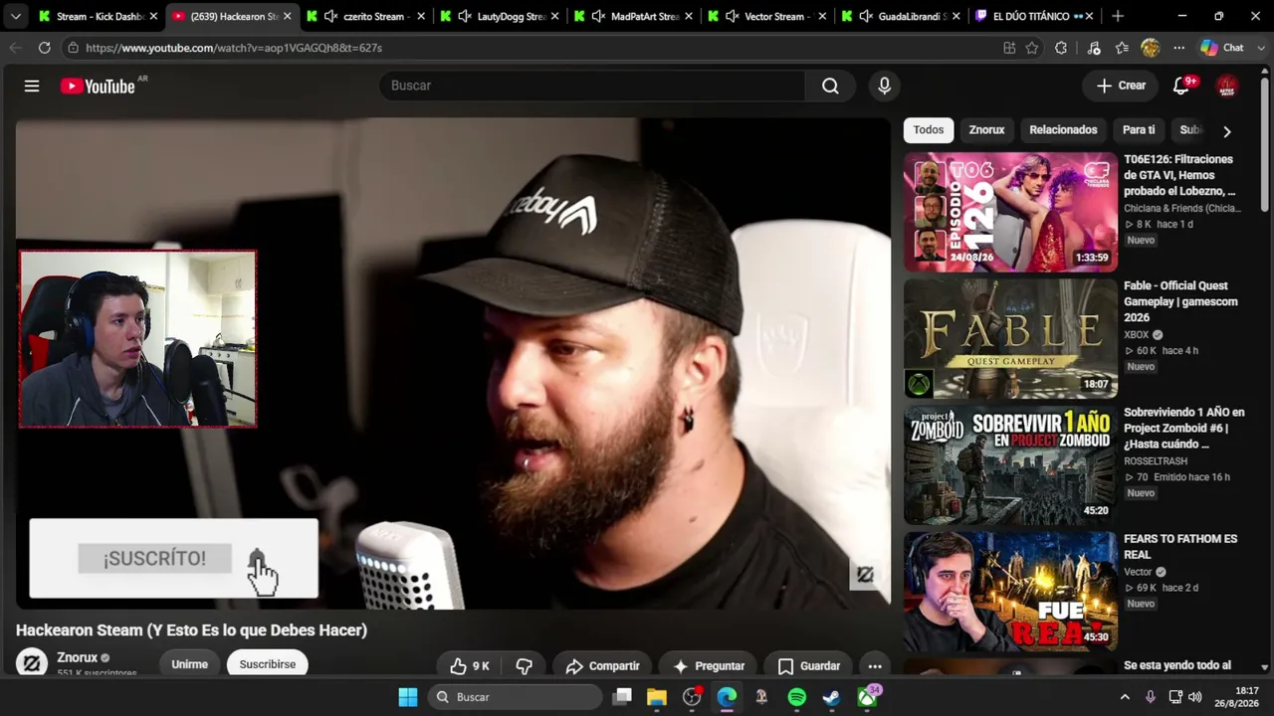Image resolution: width=1274 pixels, height=716 pixels.
Task: Select the Relacionados filter chip
Action: point(1063,130)
